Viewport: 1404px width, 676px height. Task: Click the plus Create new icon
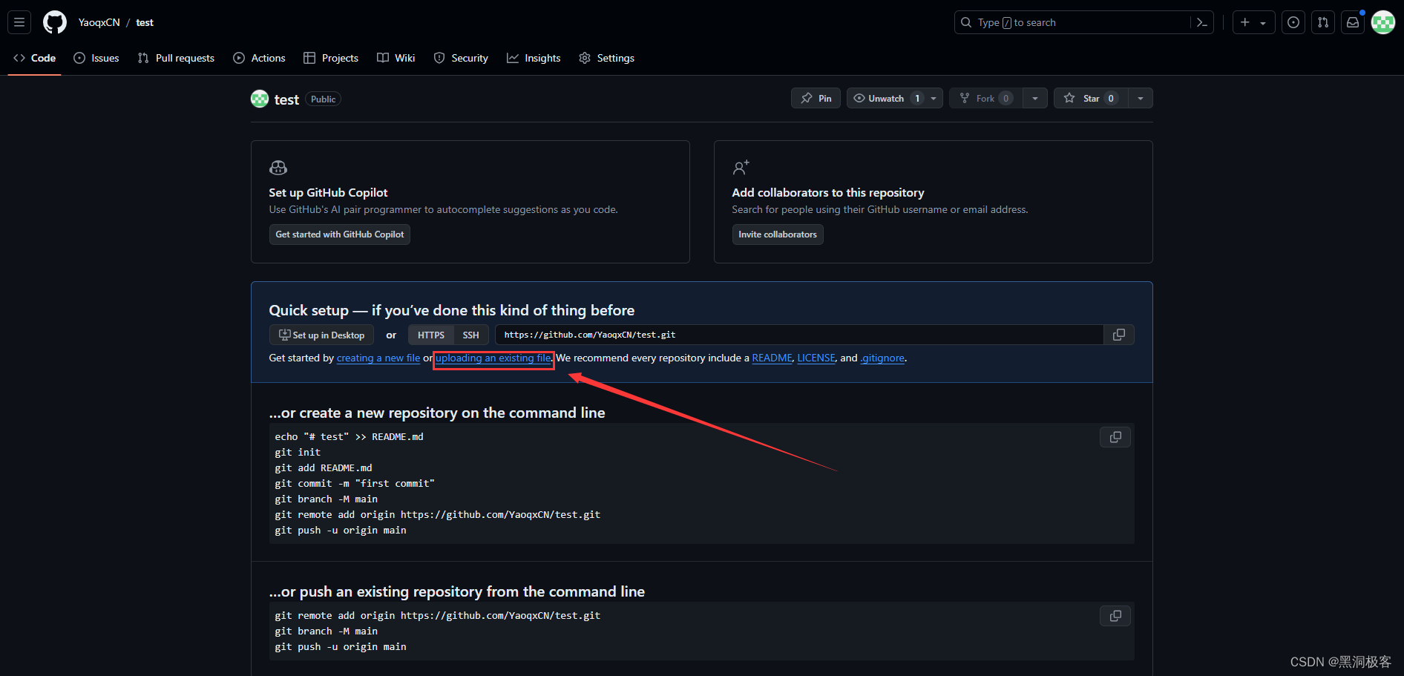[1245, 22]
